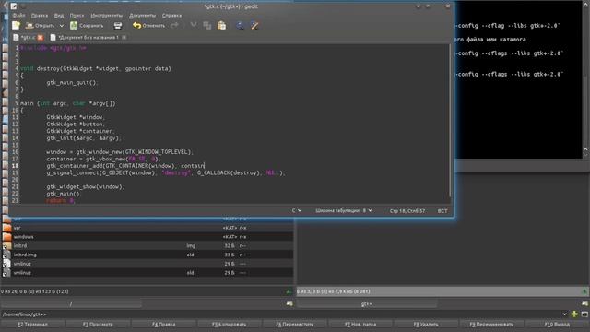Click the window icon right of the plus

click(584, 314)
